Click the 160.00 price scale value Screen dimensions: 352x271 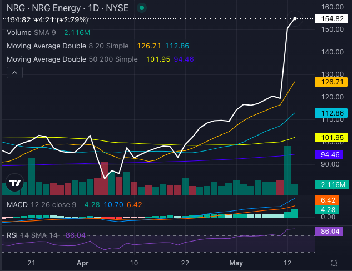(333, 7)
